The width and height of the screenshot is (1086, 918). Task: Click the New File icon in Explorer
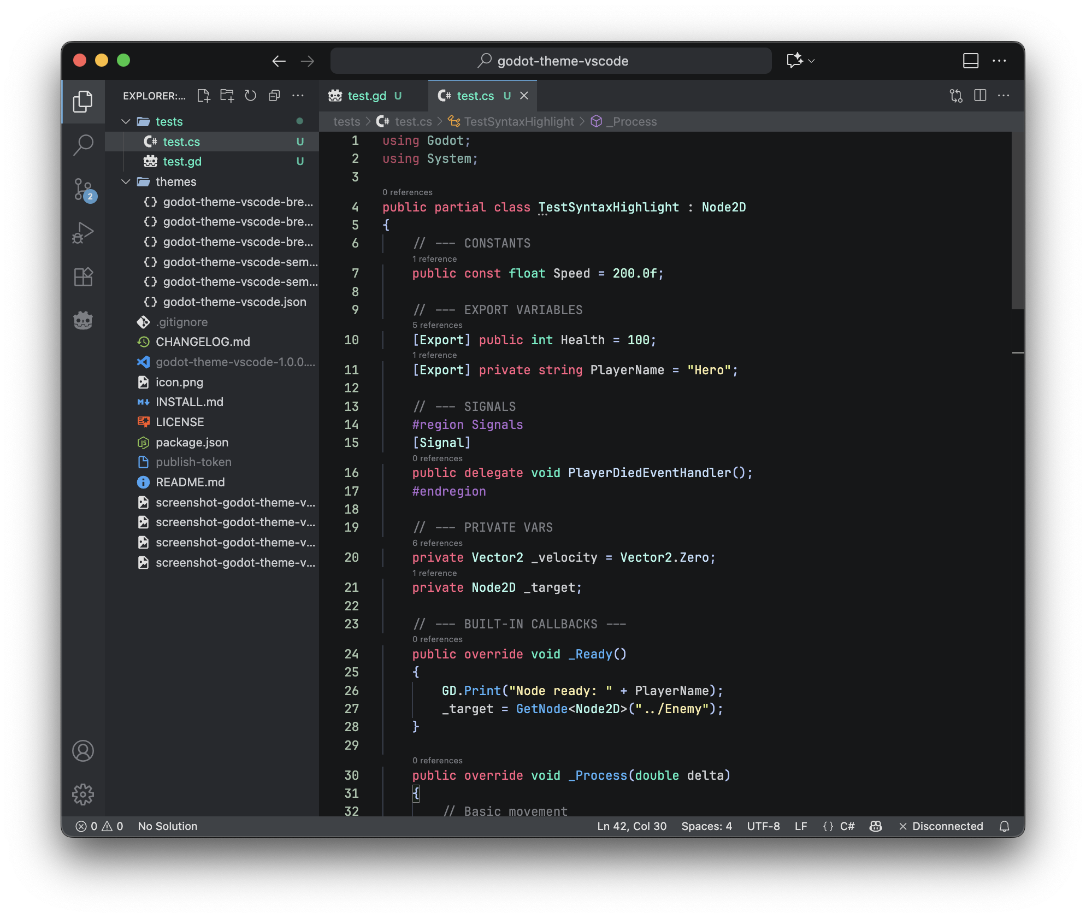point(203,96)
